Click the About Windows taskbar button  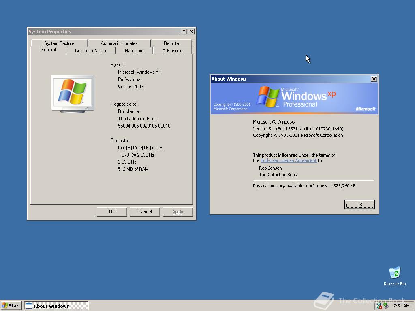pos(56,306)
